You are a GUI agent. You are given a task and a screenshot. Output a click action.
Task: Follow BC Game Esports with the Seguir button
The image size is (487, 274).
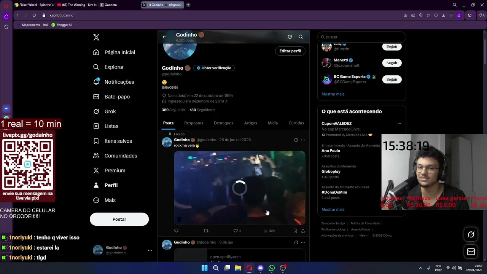click(392, 80)
